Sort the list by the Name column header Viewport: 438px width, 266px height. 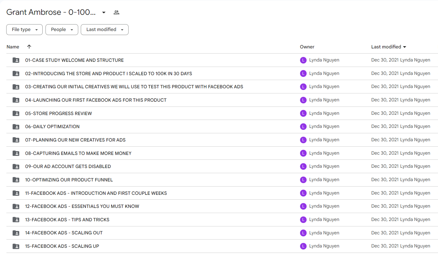[13, 47]
